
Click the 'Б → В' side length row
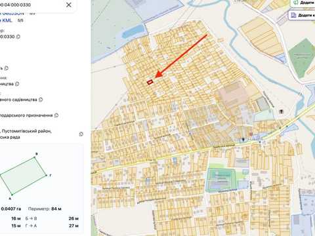pyautogui.click(x=52, y=218)
